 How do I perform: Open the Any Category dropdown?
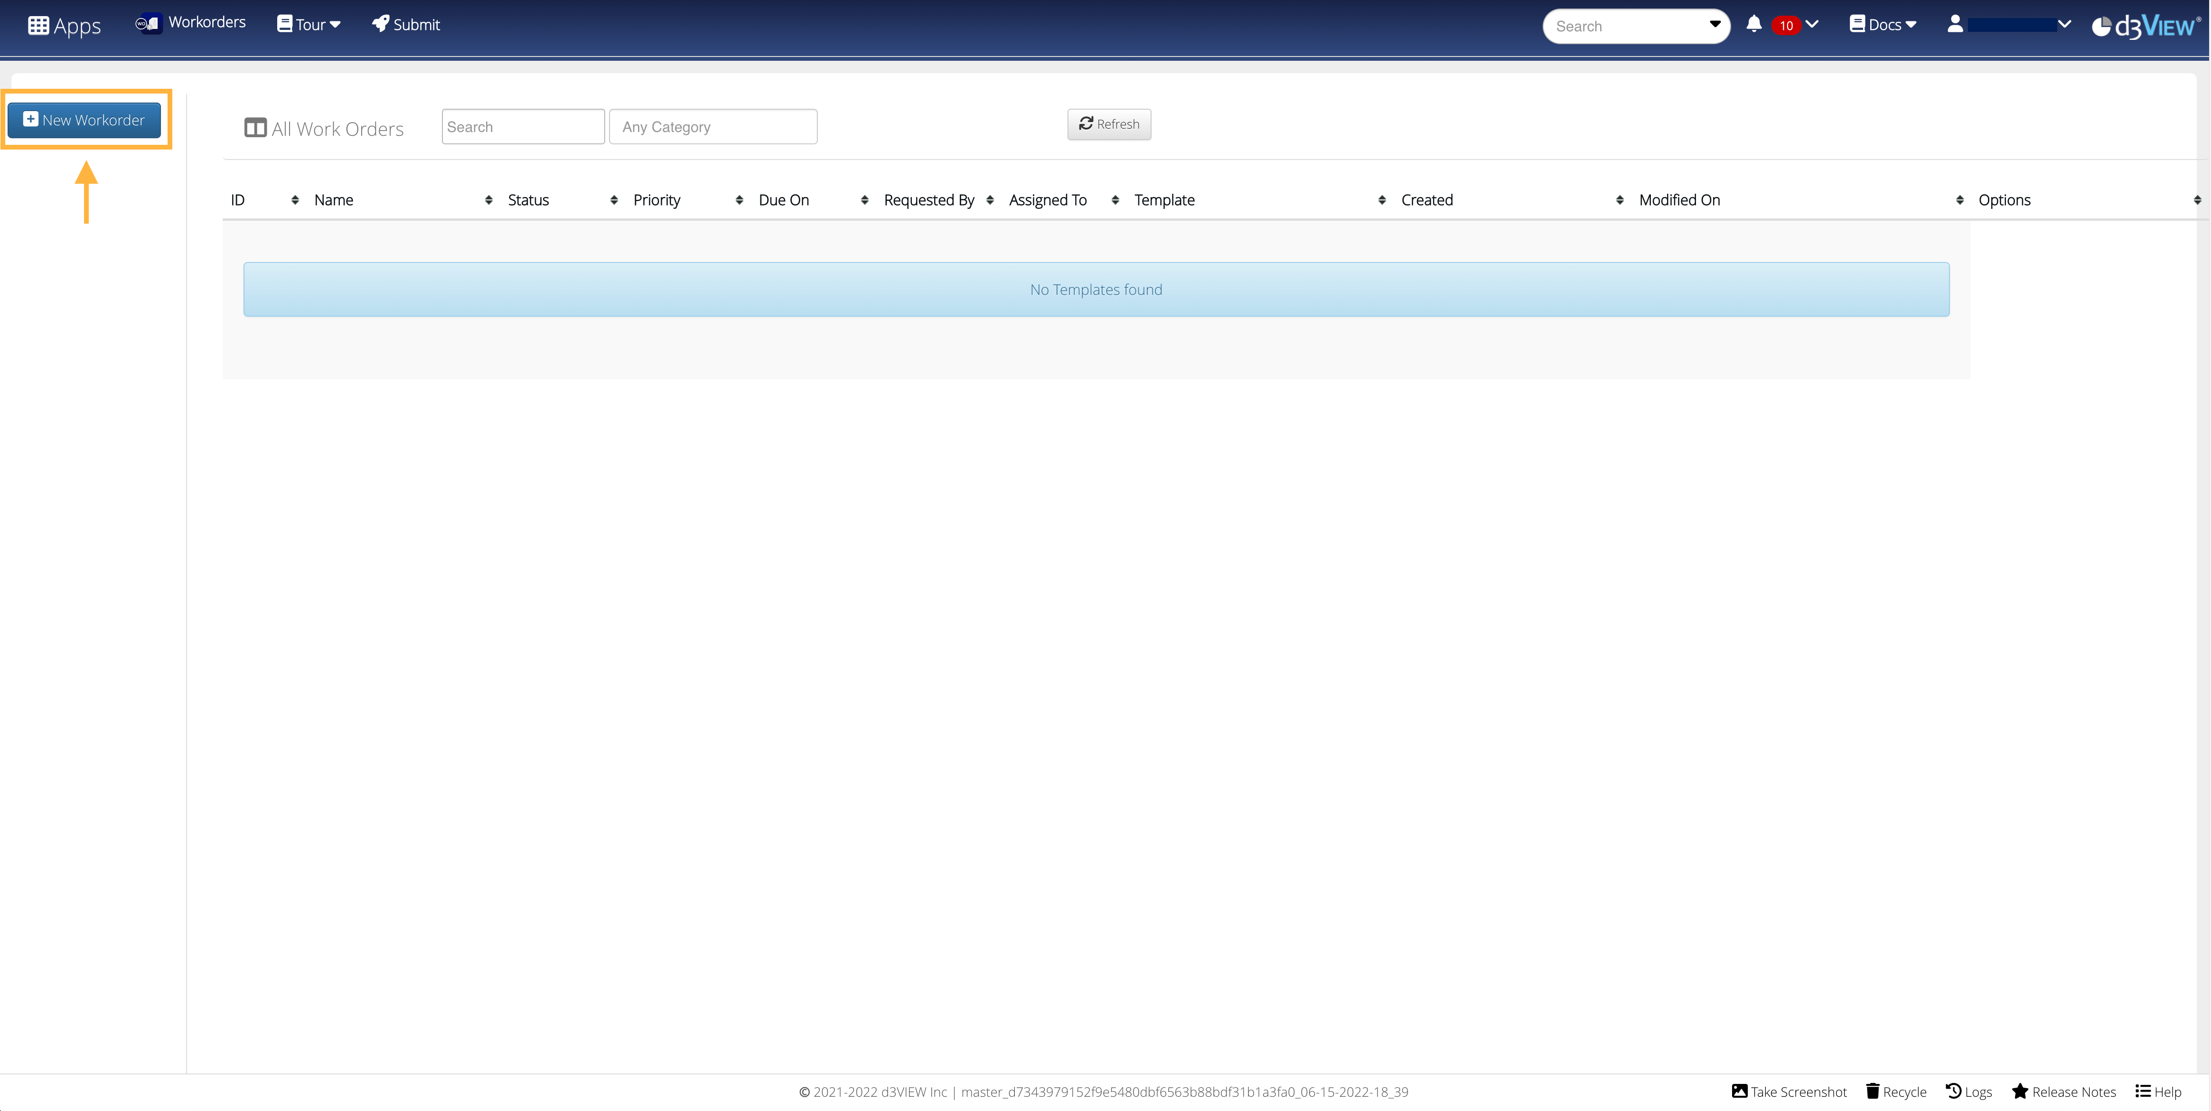pyautogui.click(x=712, y=127)
